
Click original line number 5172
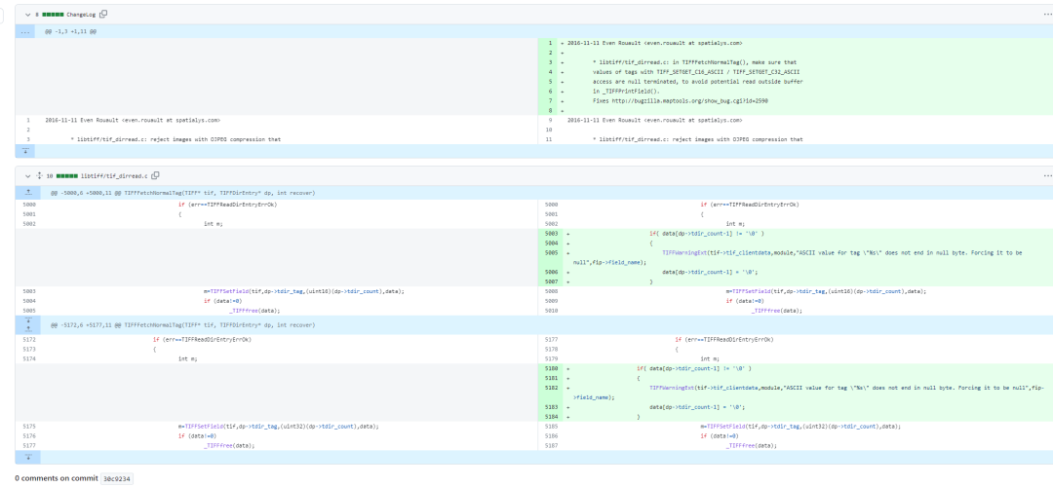tap(28, 339)
